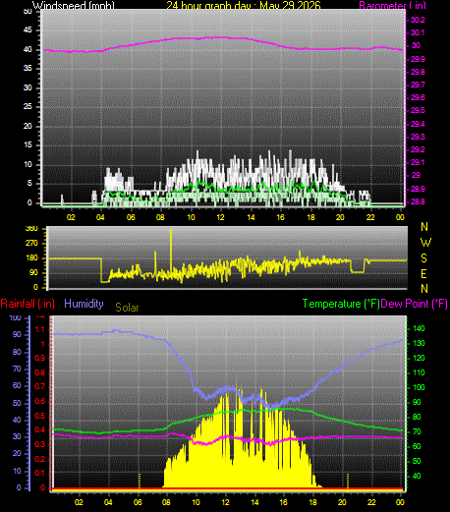
Task: Click the barometer scale value "29.1"
Action: tap(418, 162)
